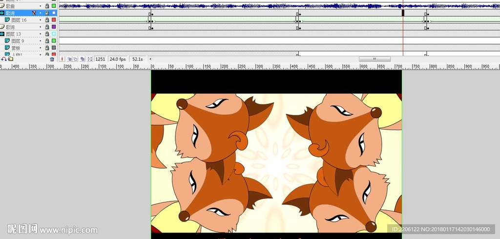500x239 pixels.
Task: Click the elapsed time 52.1s
Action: [x=137, y=59]
